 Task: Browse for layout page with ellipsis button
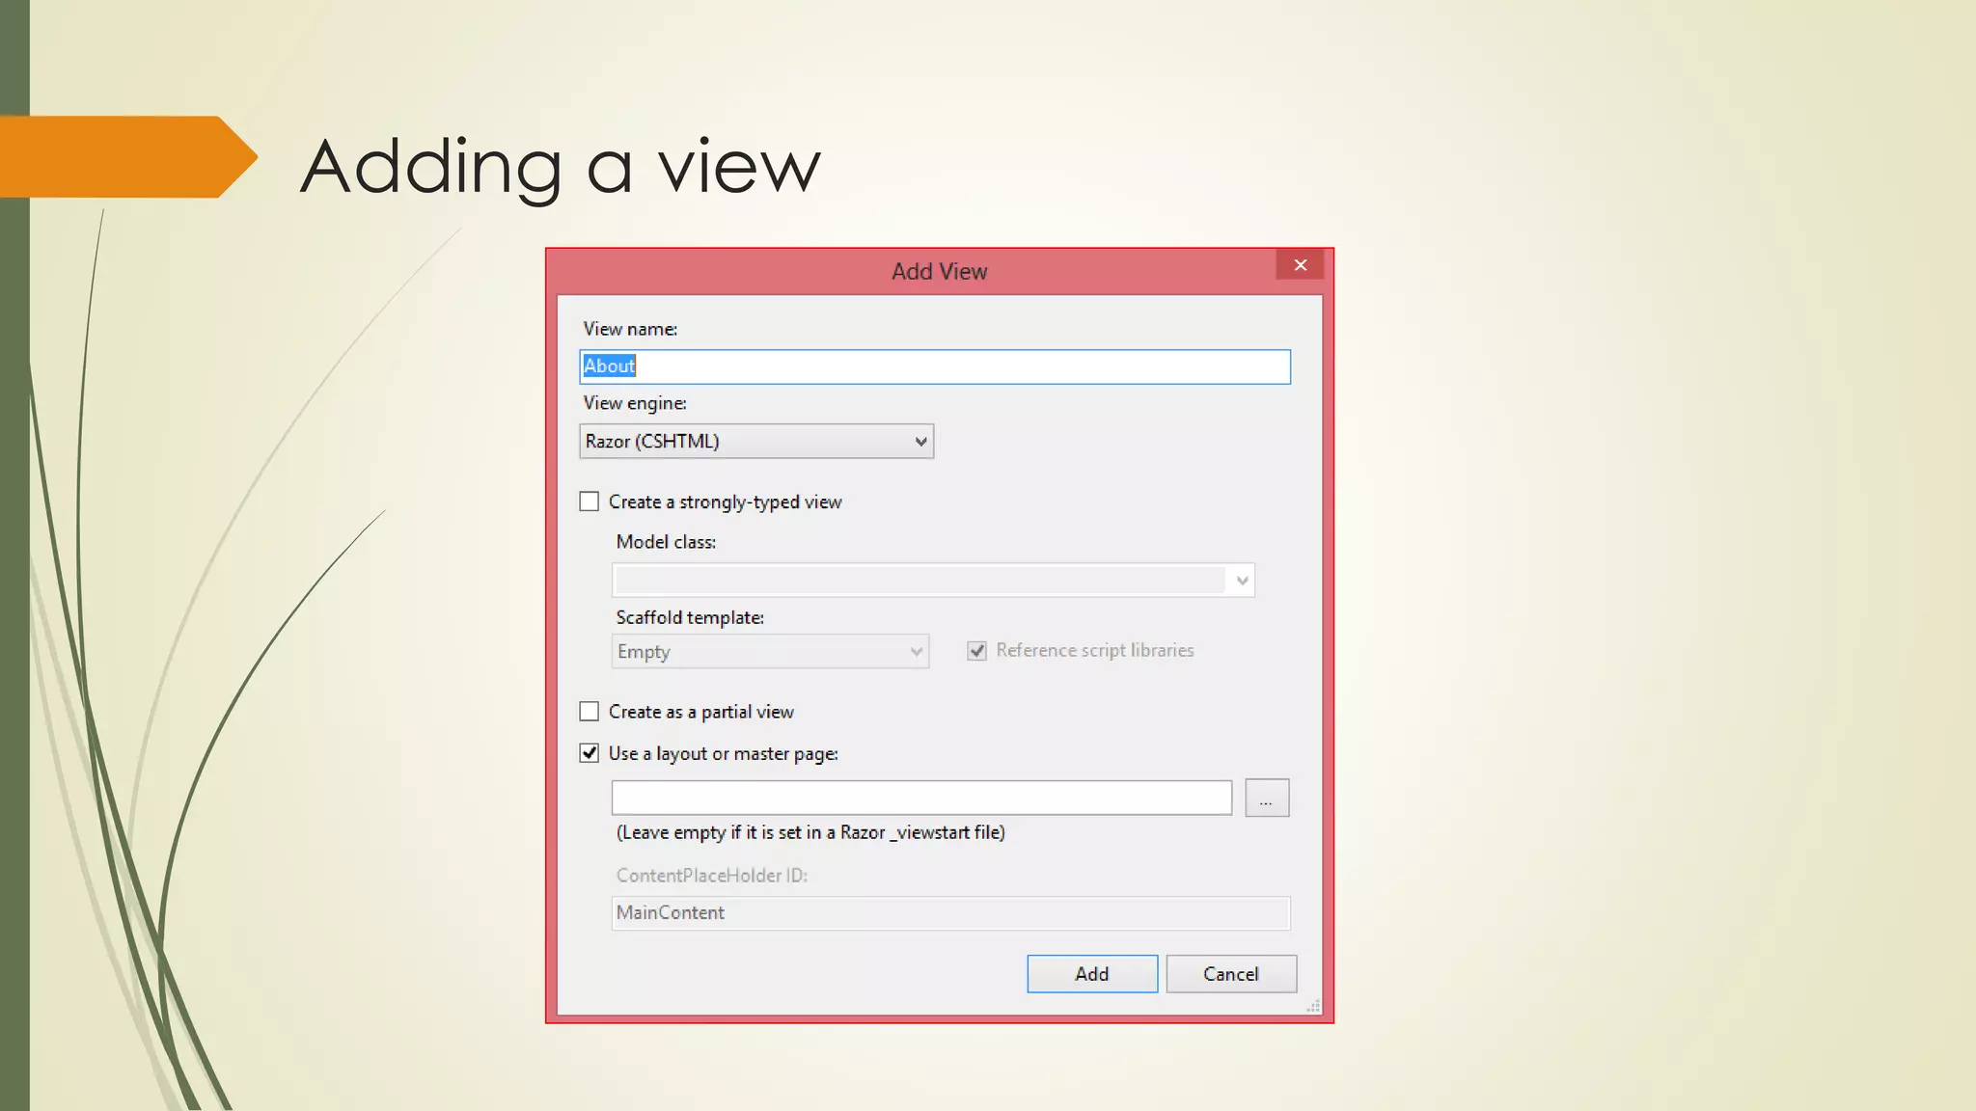point(1267,799)
